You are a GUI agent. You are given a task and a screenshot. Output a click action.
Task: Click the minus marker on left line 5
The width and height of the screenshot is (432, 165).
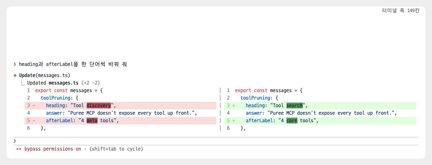pos(34,121)
